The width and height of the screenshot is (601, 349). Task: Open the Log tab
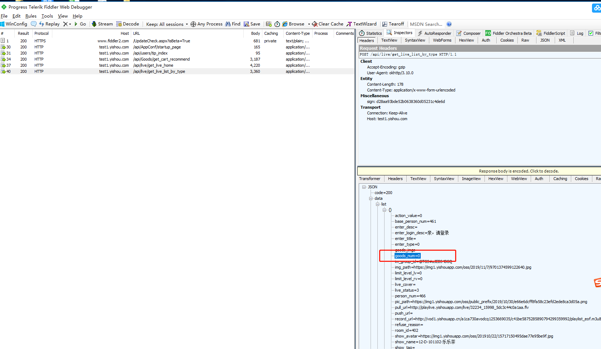(577, 33)
